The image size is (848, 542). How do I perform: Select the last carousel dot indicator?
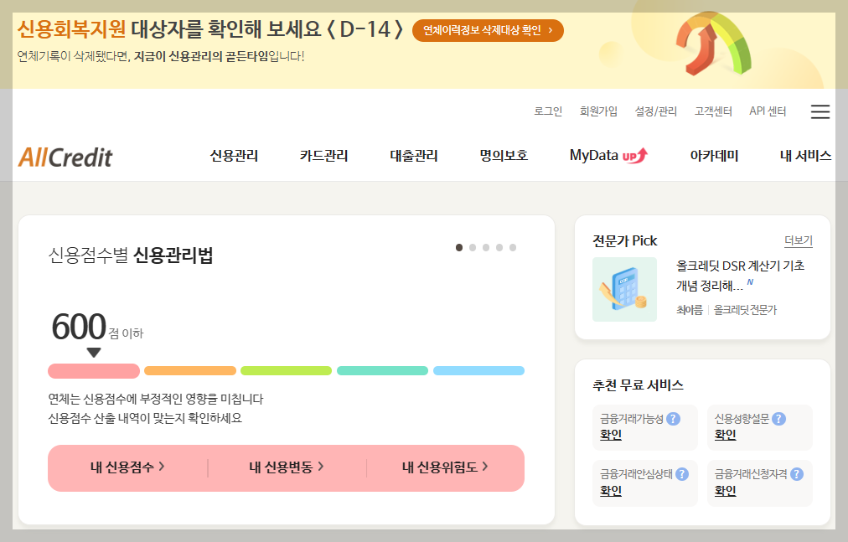coord(512,247)
